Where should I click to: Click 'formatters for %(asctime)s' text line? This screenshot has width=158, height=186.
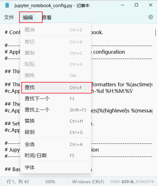point(122,84)
